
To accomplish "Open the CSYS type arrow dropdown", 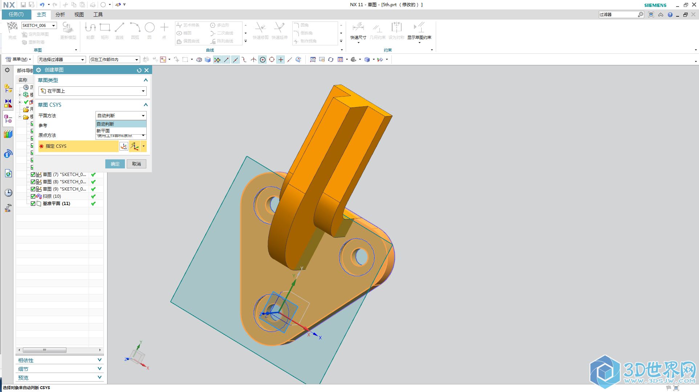I will point(143,146).
